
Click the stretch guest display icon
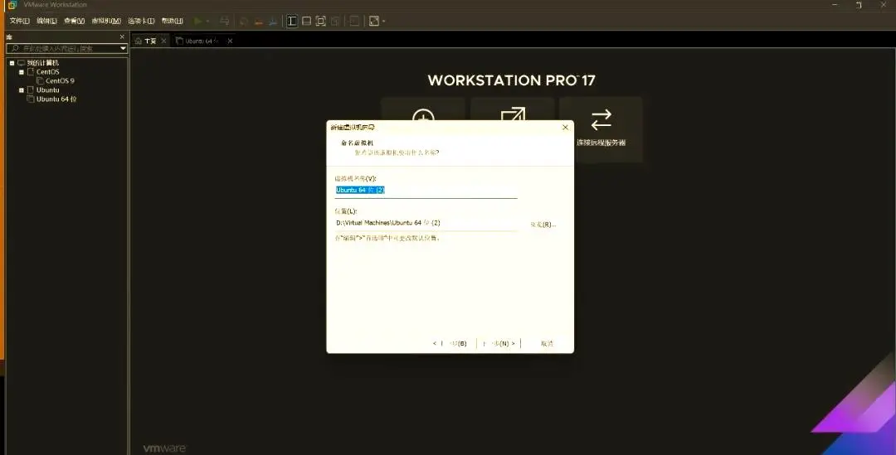tap(373, 21)
